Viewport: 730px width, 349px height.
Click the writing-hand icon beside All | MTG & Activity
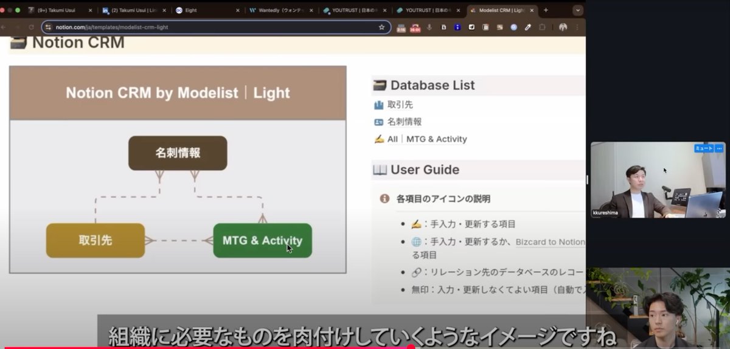[x=379, y=139]
